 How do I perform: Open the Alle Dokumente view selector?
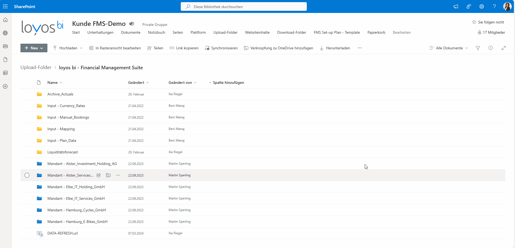click(449, 48)
